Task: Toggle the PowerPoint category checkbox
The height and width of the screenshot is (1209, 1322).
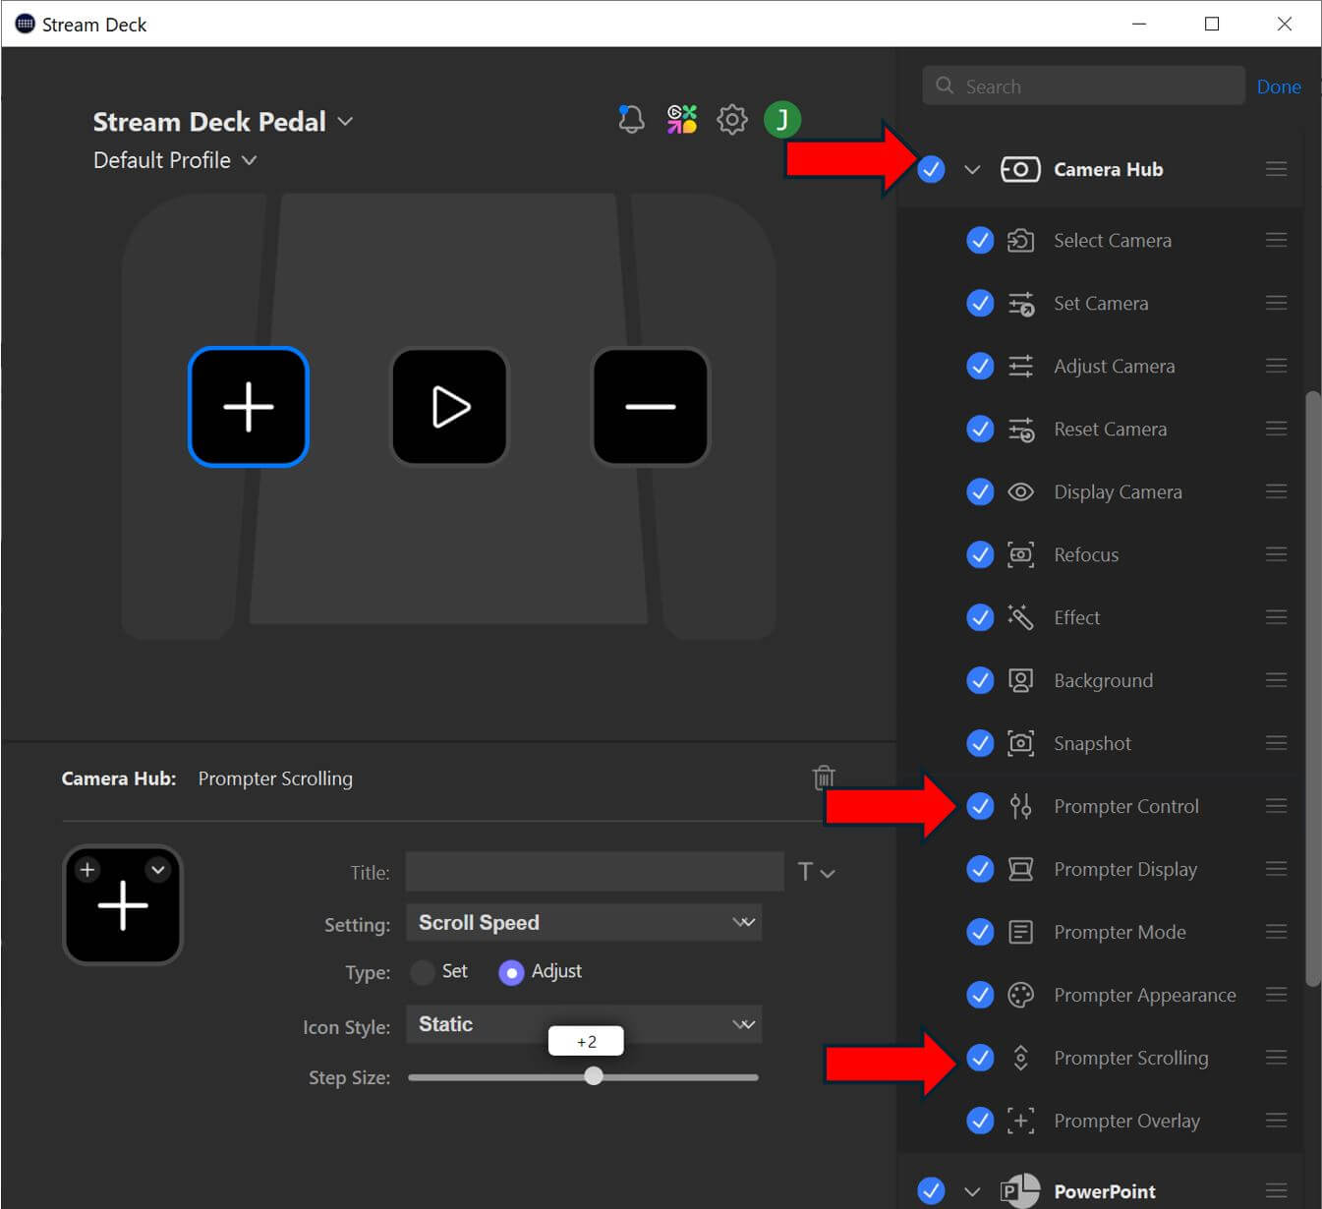Action: (x=931, y=1191)
